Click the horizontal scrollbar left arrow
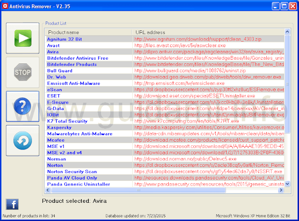This screenshot has width=299, height=221. coord(48,190)
